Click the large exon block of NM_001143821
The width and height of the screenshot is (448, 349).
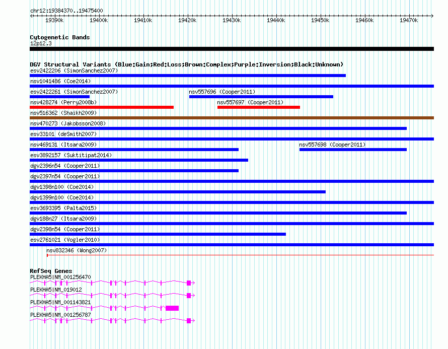172,308
